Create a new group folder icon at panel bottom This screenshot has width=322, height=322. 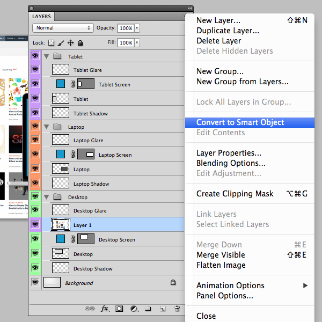[148, 309]
